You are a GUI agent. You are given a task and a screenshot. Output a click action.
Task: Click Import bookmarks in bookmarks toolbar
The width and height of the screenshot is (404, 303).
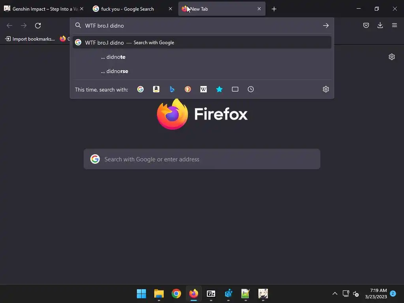pyautogui.click(x=30, y=39)
